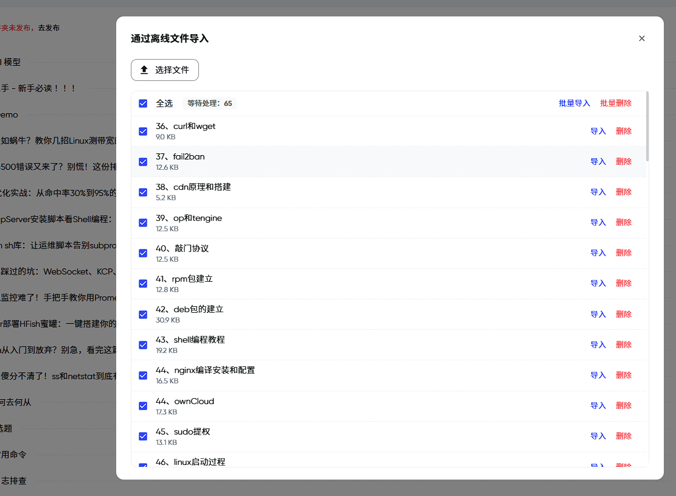Viewport: 676px width, 496px height.
Task: Click 批量导入 to batch import files
Action: pyautogui.click(x=574, y=103)
